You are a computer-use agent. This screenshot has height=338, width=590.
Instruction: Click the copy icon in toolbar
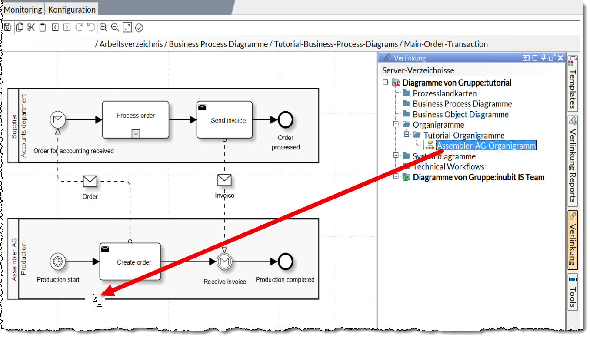coord(20,27)
